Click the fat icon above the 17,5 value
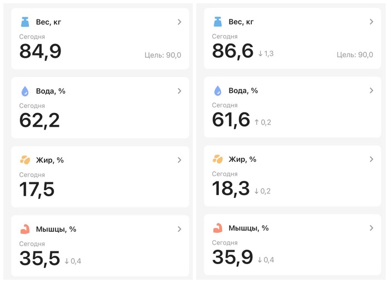This screenshot has height=283, width=389. 26,160
